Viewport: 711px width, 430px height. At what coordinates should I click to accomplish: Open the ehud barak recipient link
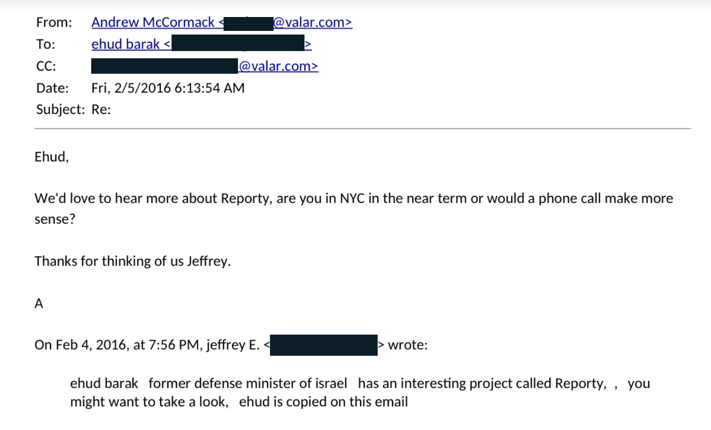pos(126,44)
